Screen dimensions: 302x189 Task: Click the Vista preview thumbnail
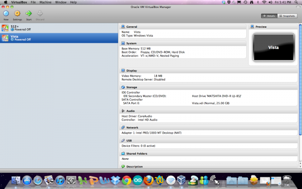tap(273, 47)
